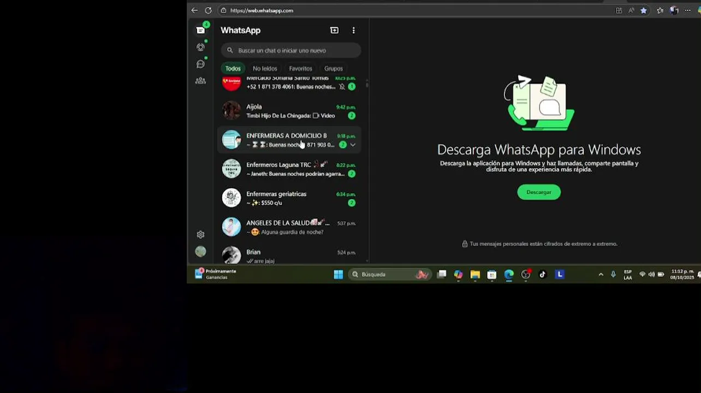The height and width of the screenshot is (393, 701).
Task: Open the muted Mercado Soriana chat bell icon
Action: click(342, 87)
